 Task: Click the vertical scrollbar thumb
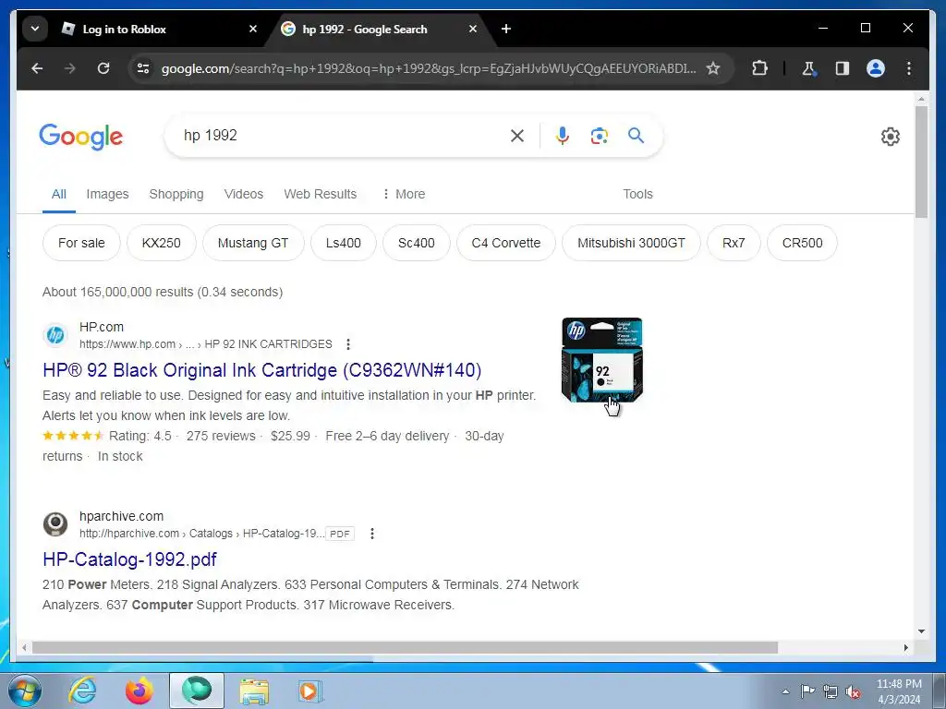(x=921, y=162)
